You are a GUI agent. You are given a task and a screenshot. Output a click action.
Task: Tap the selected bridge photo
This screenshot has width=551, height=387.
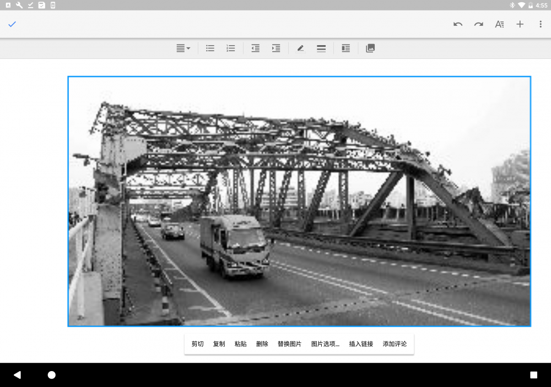299,201
